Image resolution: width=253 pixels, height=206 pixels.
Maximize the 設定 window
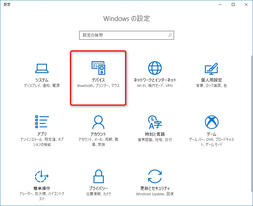(233, 5)
